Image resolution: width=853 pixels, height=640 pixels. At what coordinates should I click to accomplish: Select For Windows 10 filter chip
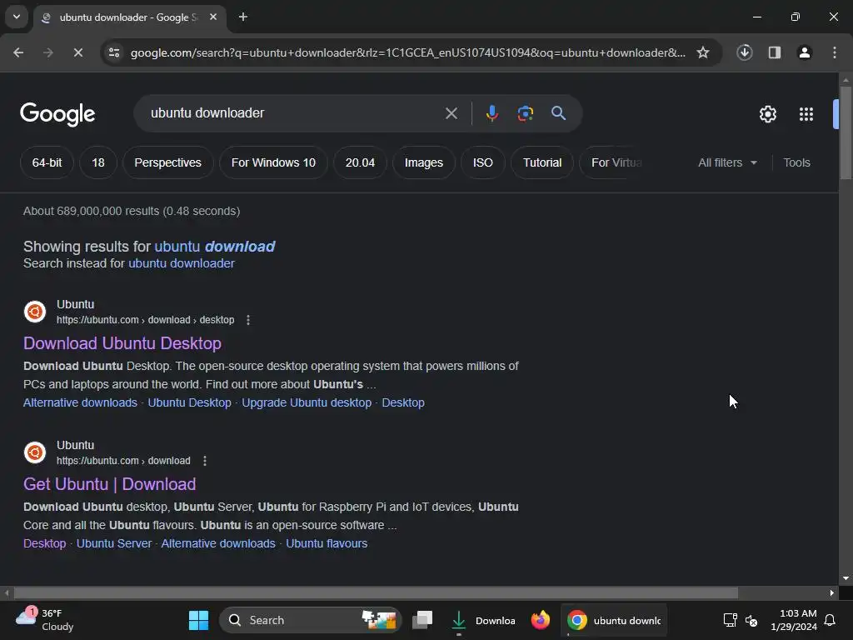[273, 162]
